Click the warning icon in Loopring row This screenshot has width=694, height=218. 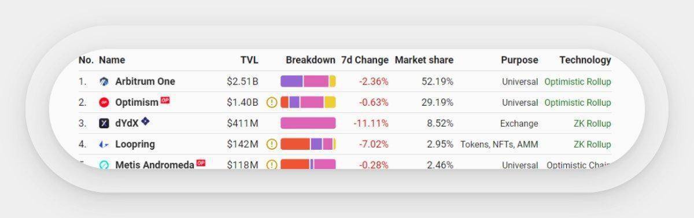coord(272,144)
